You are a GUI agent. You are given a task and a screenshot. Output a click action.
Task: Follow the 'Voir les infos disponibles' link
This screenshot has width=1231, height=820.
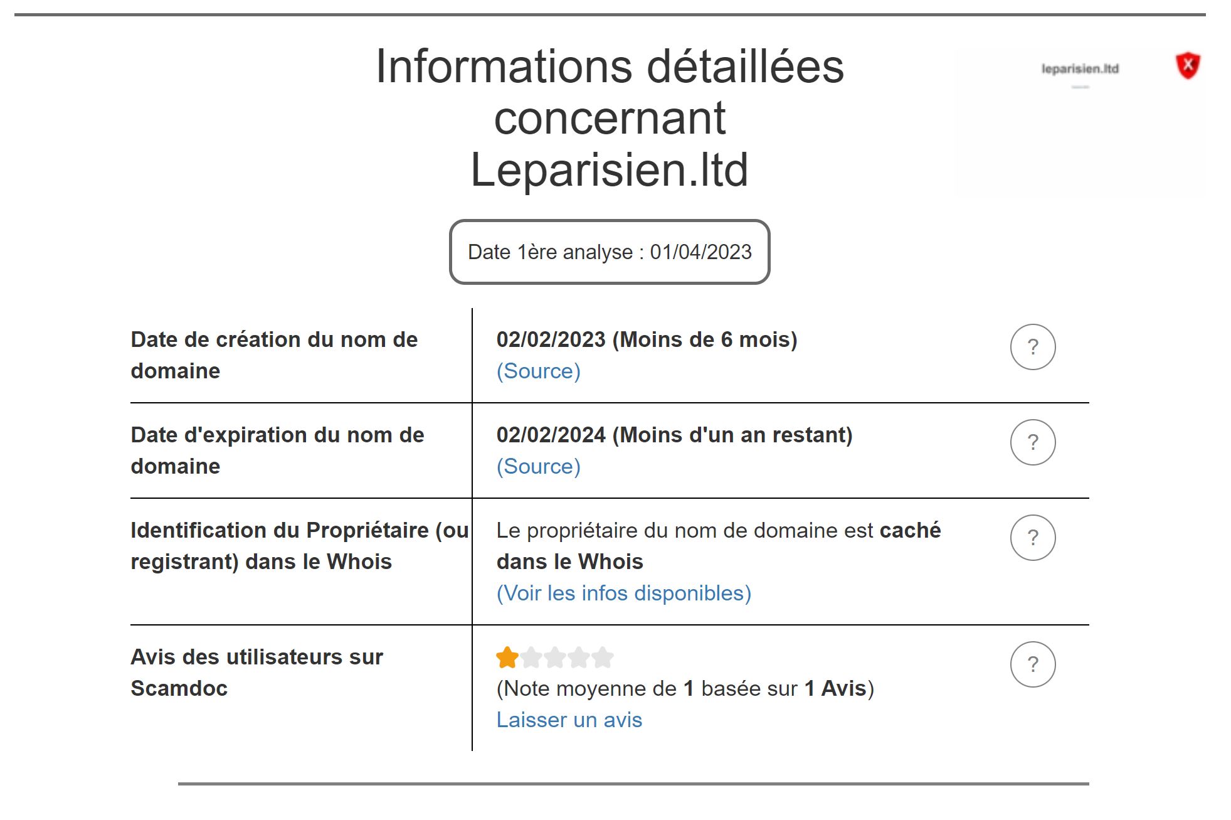pyautogui.click(x=624, y=593)
